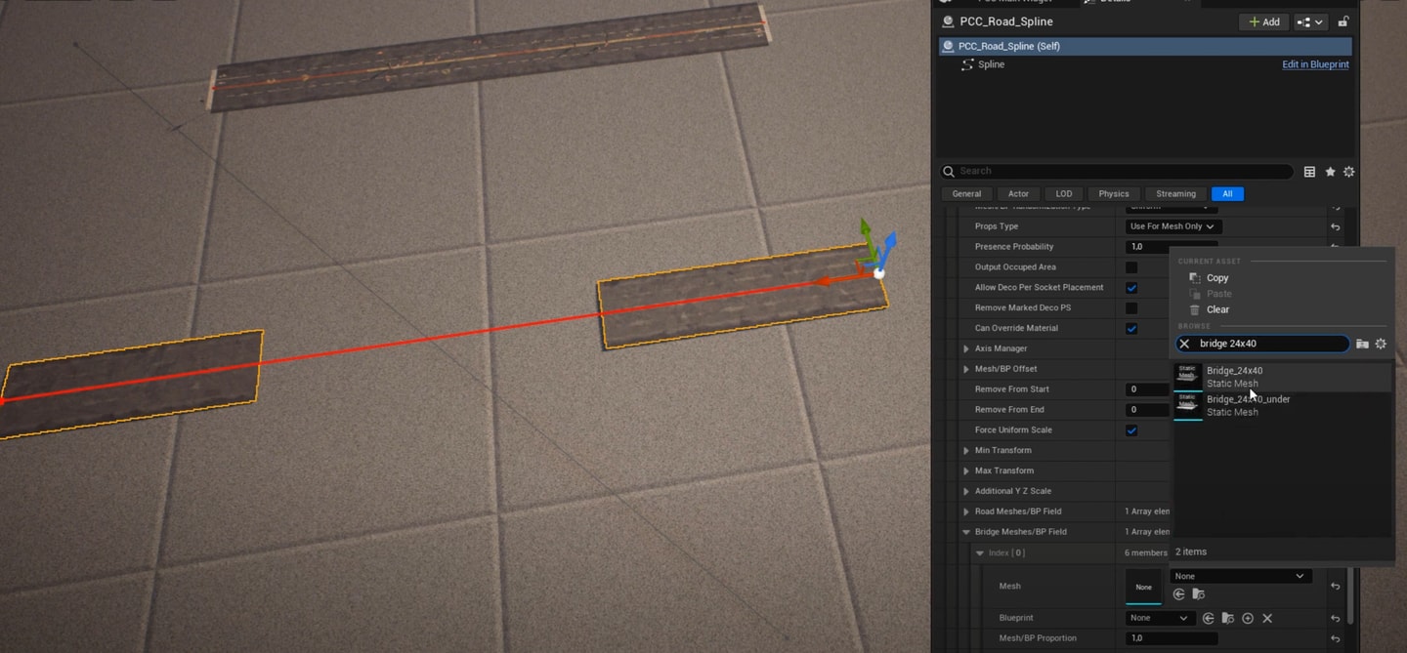Choose Copy in the asset menu
Screen dimensions: 1407x653
click(x=1217, y=278)
